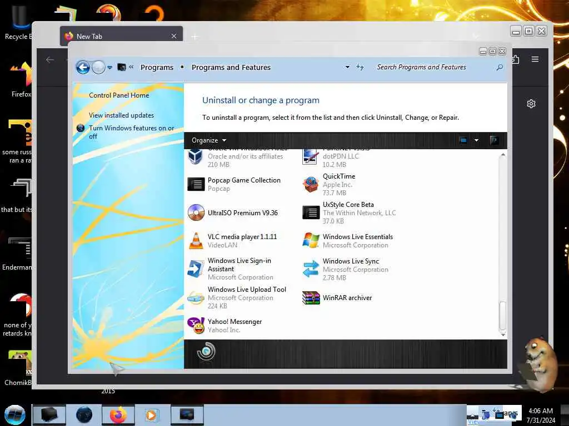Select the Windows Live Sync icon
This screenshot has height=426, width=569.
click(x=311, y=269)
